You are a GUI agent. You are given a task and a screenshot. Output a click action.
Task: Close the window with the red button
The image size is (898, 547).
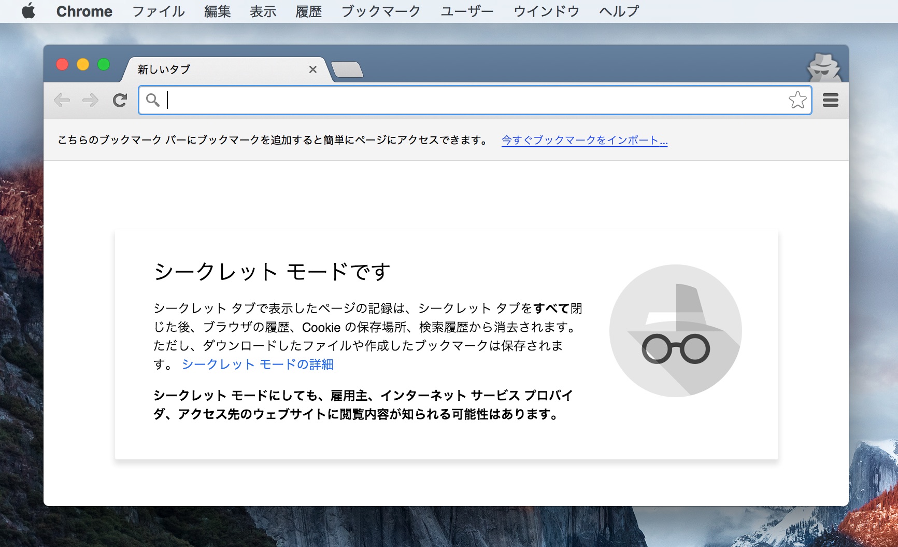coord(62,64)
